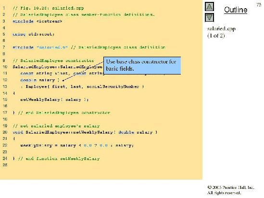
Task: Click the slide number 75
Action: click(x=259, y=4)
